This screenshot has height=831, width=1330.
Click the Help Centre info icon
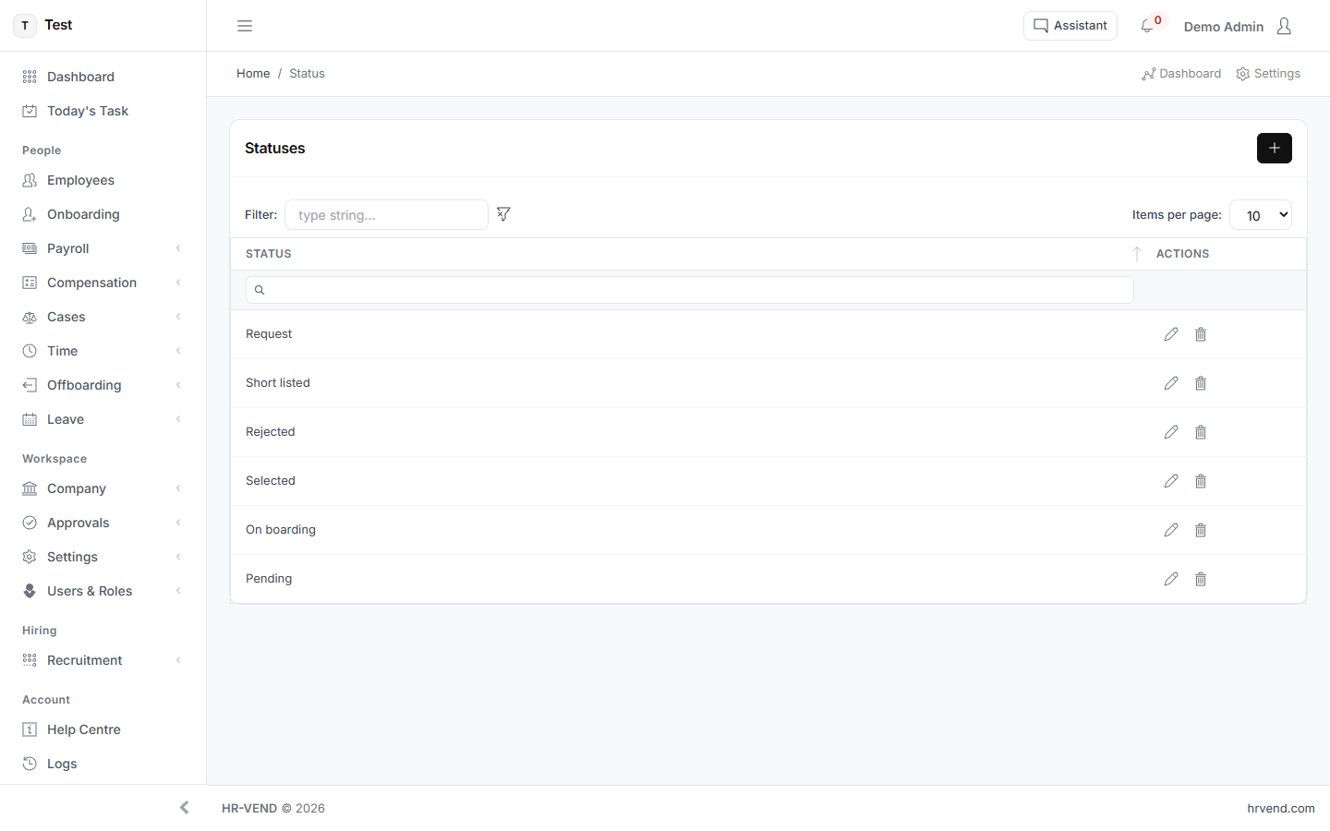[30, 729]
